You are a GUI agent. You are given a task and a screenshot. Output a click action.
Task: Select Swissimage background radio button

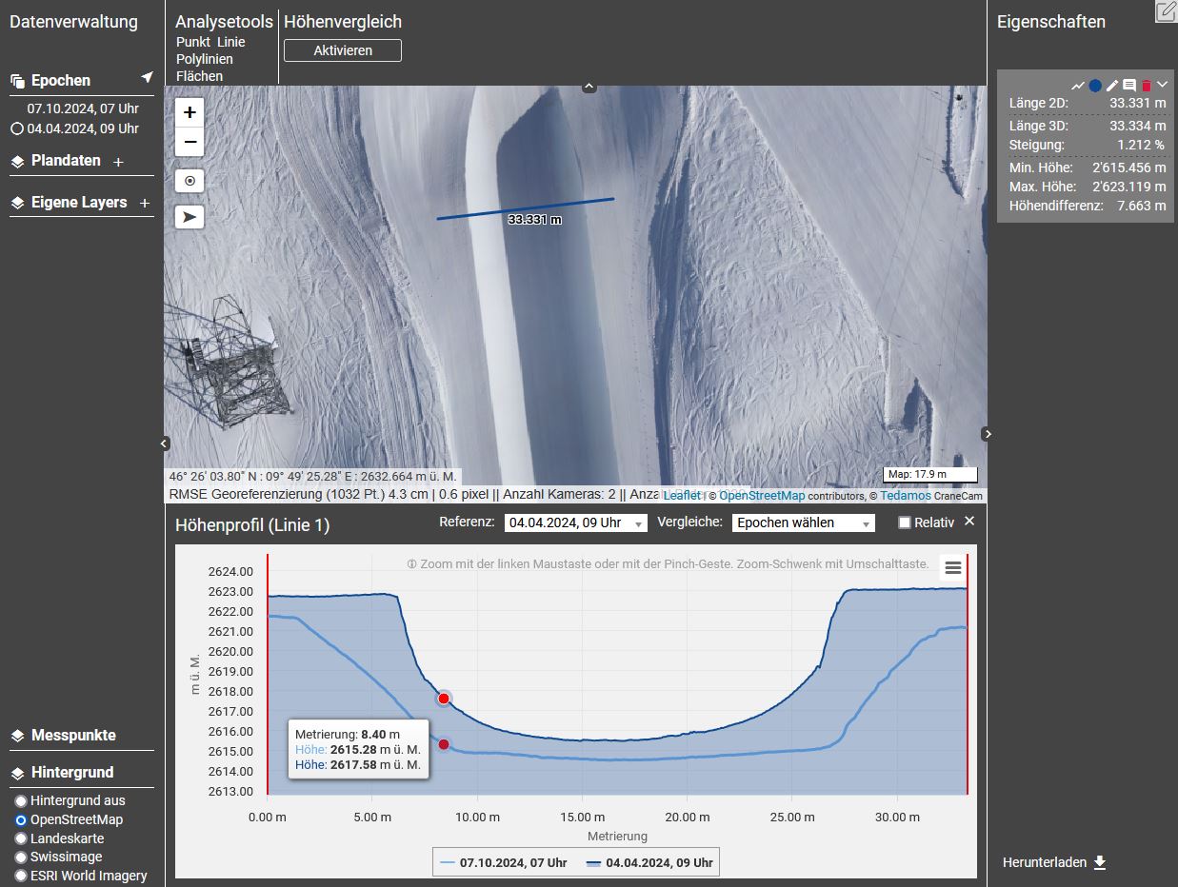point(21,857)
